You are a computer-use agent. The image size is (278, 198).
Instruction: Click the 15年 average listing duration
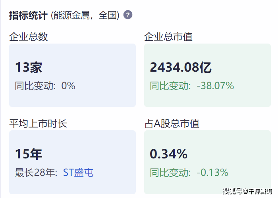pyautogui.click(x=29, y=154)
